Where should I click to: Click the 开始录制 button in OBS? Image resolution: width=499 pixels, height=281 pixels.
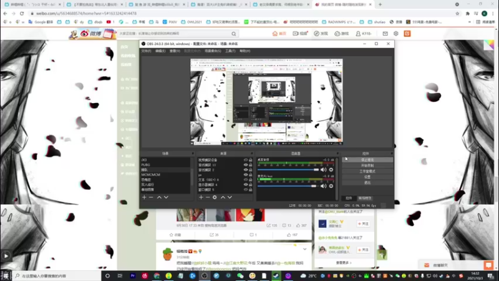coord(367,165)
